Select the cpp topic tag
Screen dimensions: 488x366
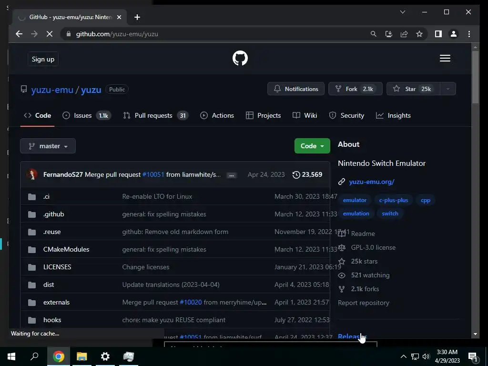[x=426, y=200]
